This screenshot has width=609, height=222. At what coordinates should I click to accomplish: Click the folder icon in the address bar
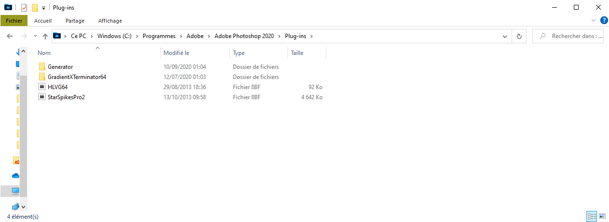tap(57, 36)
